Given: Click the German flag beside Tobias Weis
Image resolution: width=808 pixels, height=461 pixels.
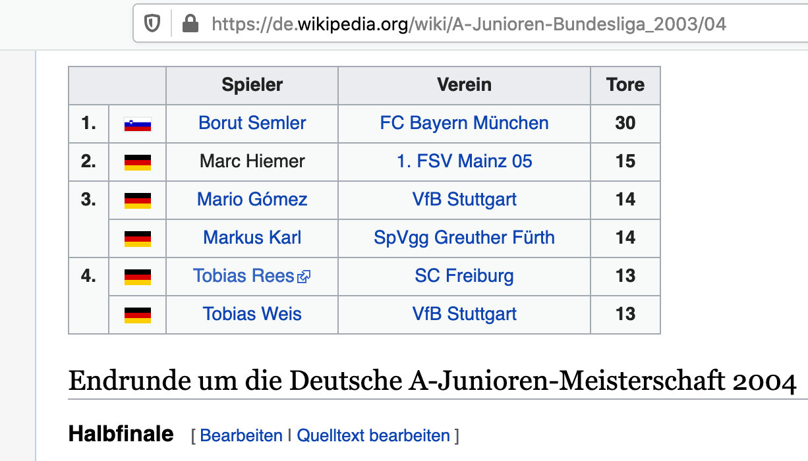Looking at the screenshot, I should pos(138,315).
